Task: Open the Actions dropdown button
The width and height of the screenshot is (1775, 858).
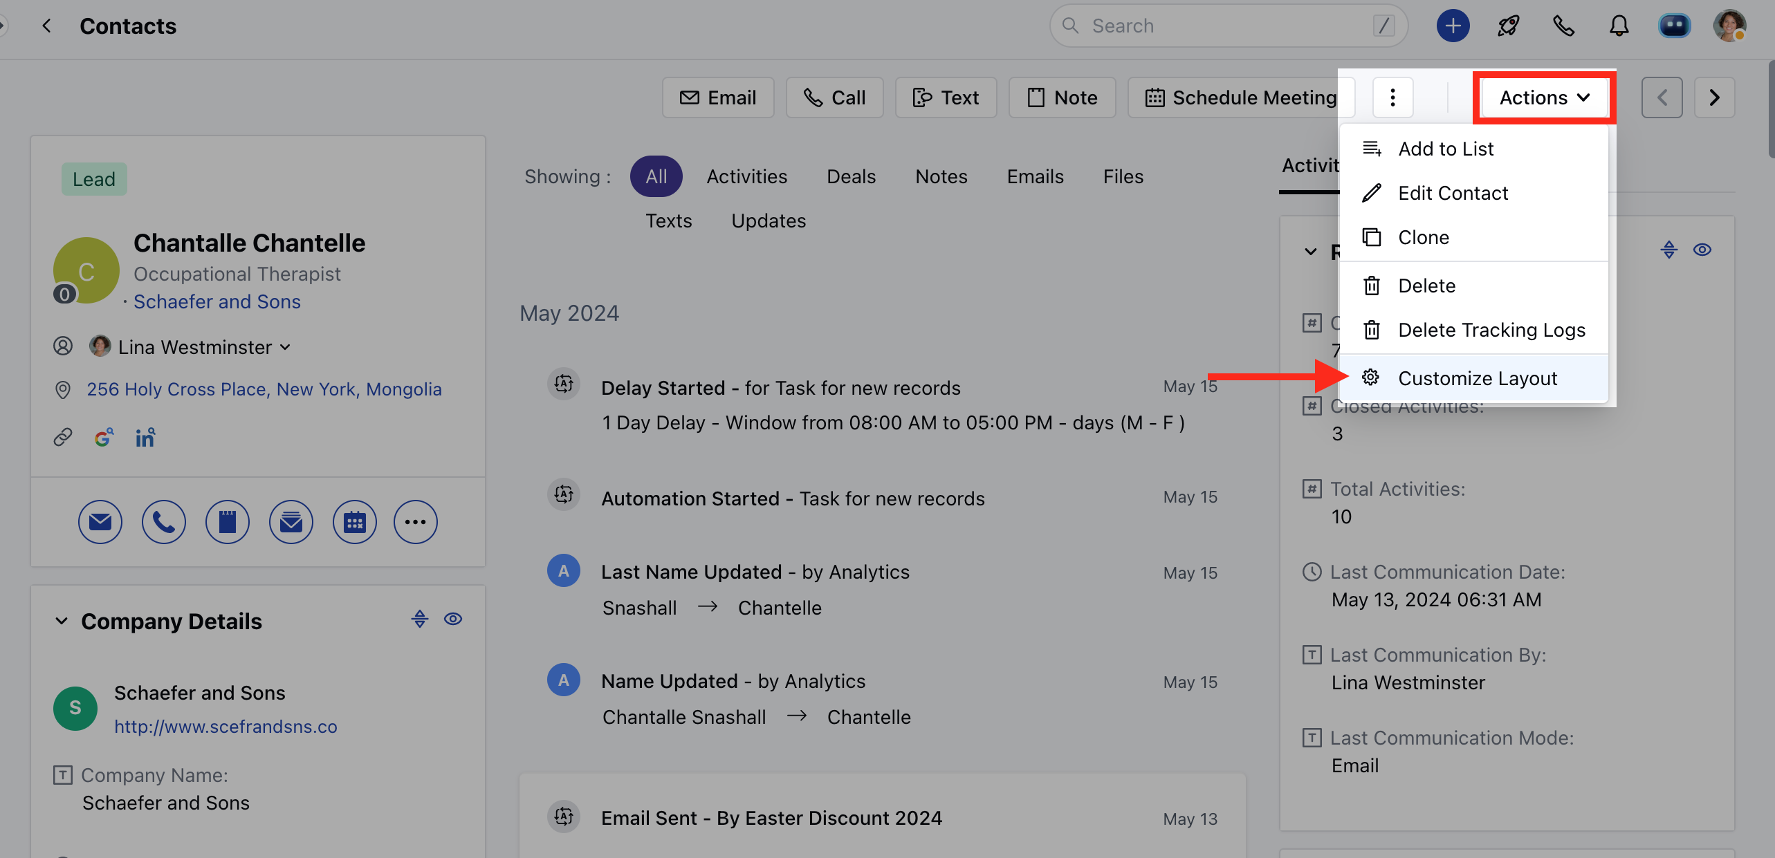Action: pos(1544,97)
